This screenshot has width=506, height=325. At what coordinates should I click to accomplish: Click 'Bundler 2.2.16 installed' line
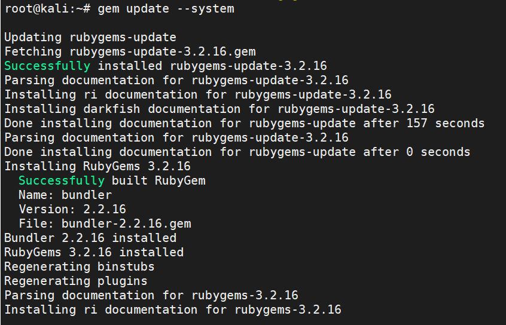90,238
